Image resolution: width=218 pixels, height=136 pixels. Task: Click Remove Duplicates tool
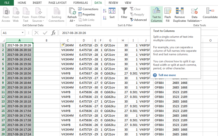179,14
